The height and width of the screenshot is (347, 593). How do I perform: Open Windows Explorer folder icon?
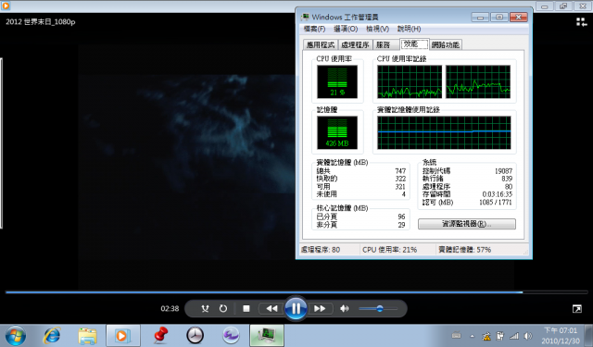pos(87,335)
